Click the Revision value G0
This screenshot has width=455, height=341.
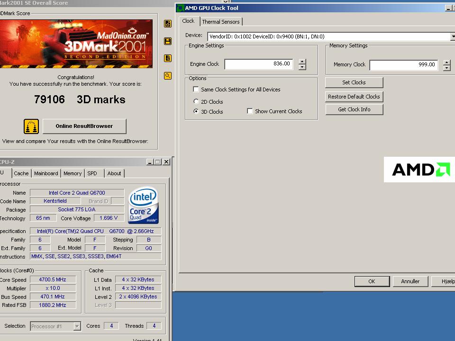tap(148, 248)
